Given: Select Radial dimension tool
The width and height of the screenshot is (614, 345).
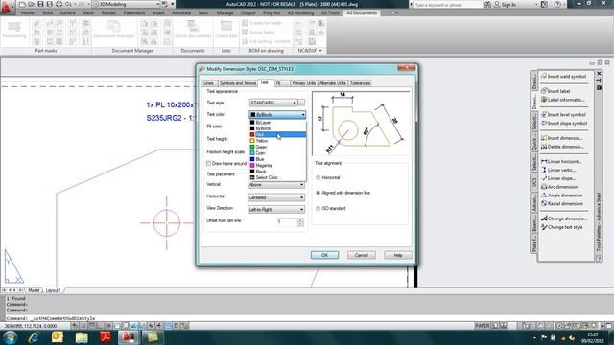Looking at the screenshot, I should pyautogui.click(x=562, y=204).
